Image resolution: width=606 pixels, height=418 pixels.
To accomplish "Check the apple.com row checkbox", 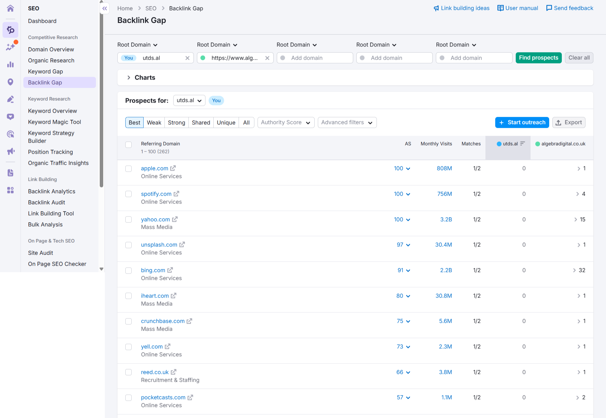I will (x=128, y=169).
